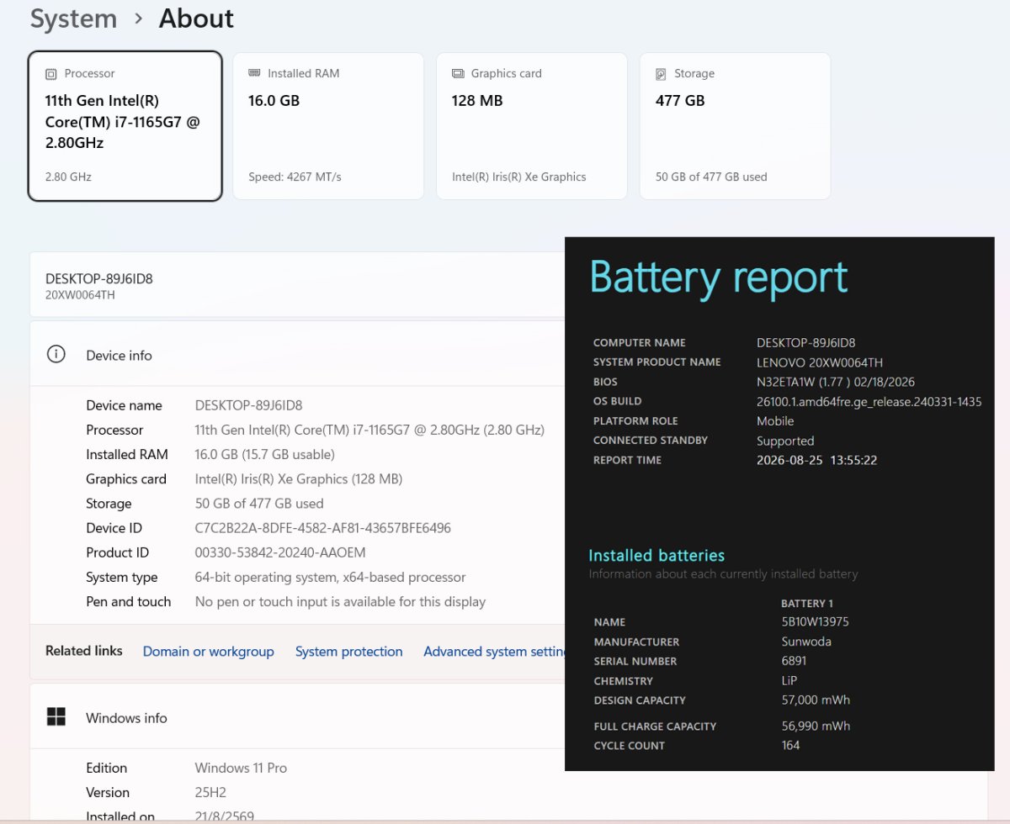
Task: Select the Processor summary card
Action: click(125, 126)
